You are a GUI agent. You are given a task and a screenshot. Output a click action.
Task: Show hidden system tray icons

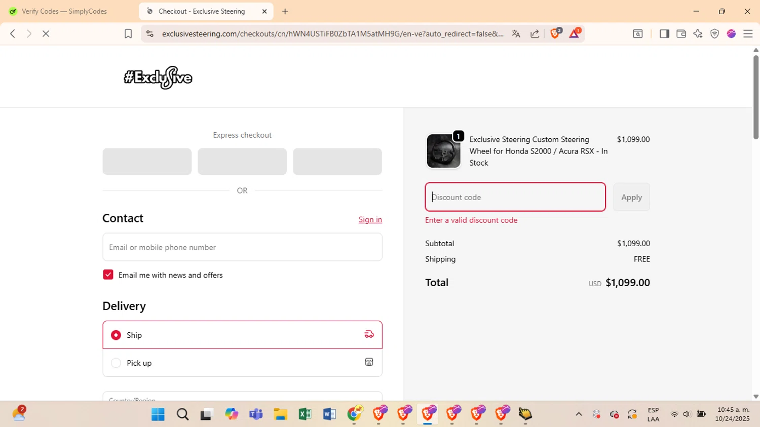point(579,414)
